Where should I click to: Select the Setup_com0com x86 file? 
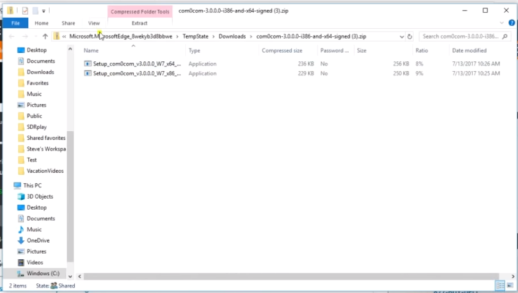(x=137, y=74)
